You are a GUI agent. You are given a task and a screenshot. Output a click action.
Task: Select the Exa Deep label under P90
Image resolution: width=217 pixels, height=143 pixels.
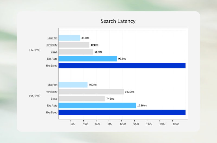click(x=52, y=112)
